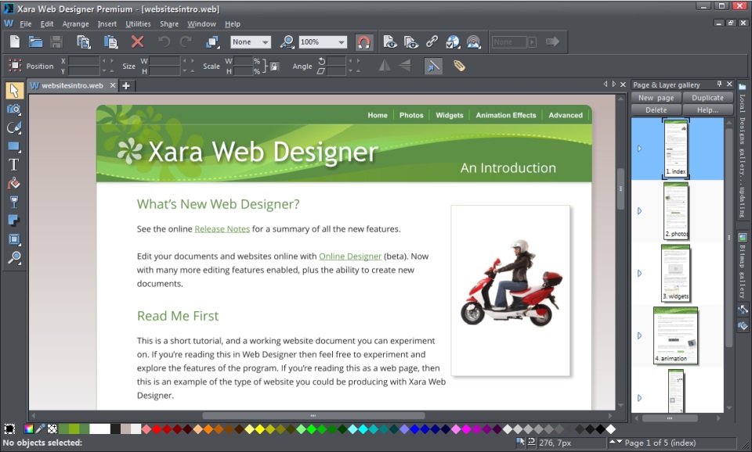Expand the 1. index page layers

tap(639, 149)
